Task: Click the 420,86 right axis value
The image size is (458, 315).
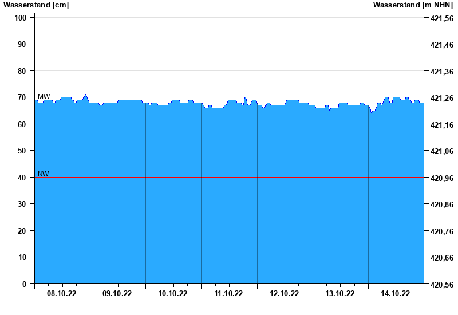Action: pos(442,204)
